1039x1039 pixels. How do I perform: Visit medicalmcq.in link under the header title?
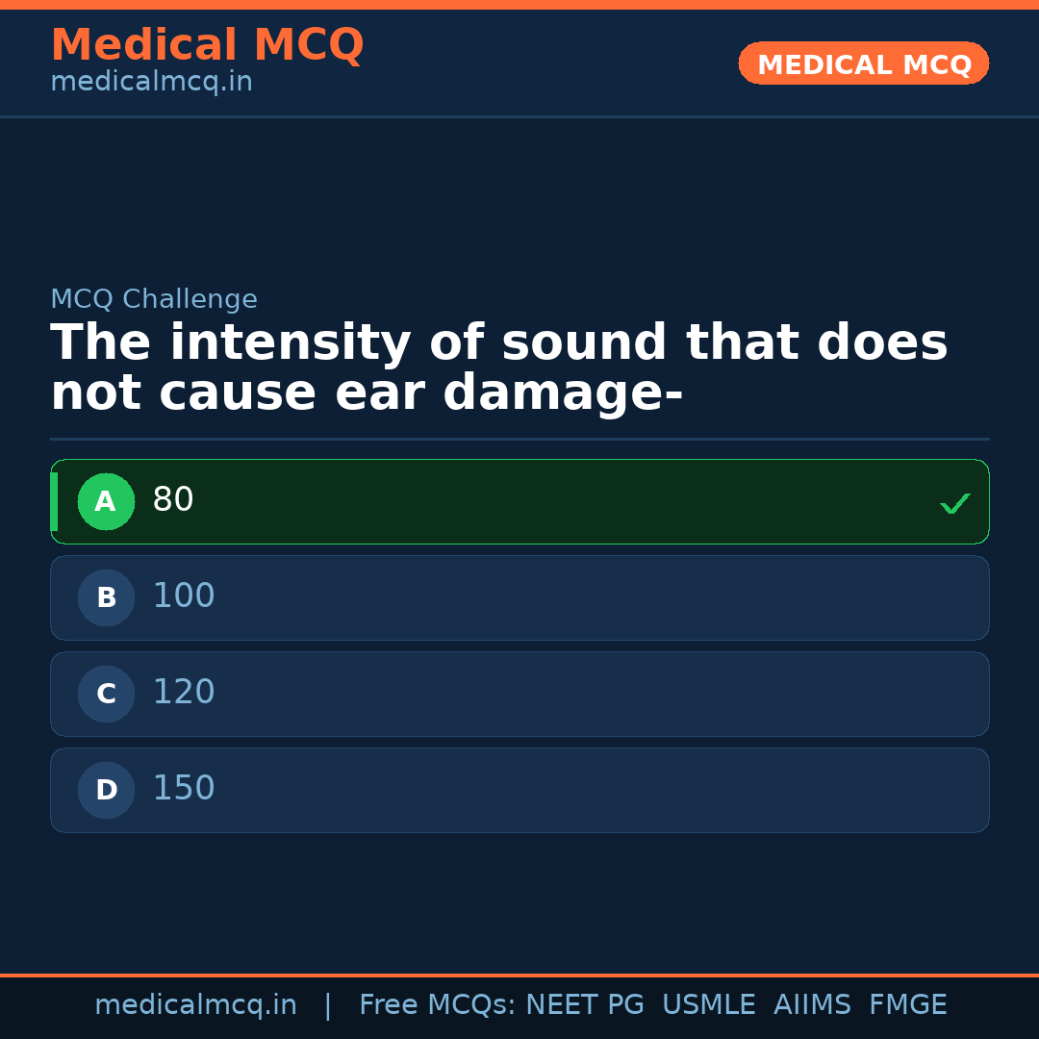click(151, 83)
